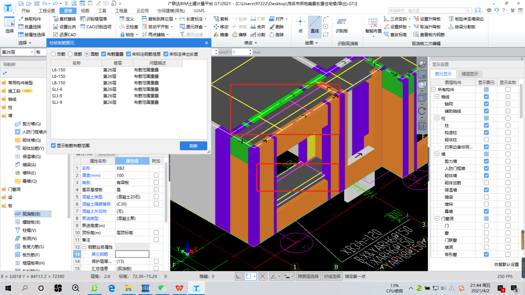Screen dimensions: 525x295
Task: Click the 合并 merge tool
Action: [258, 27]
